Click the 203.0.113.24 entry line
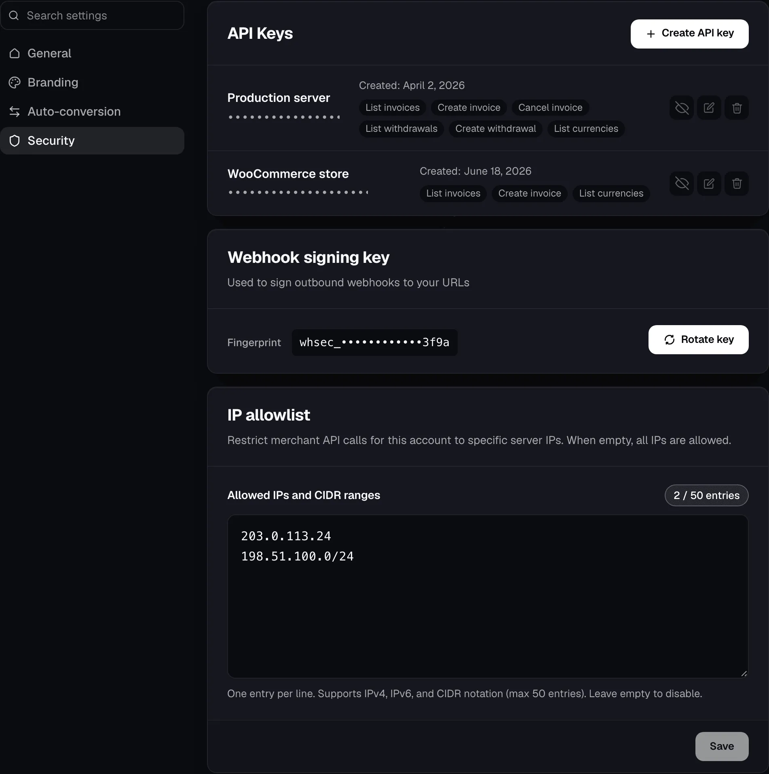769x774 pixels. [x=286, y=536]
